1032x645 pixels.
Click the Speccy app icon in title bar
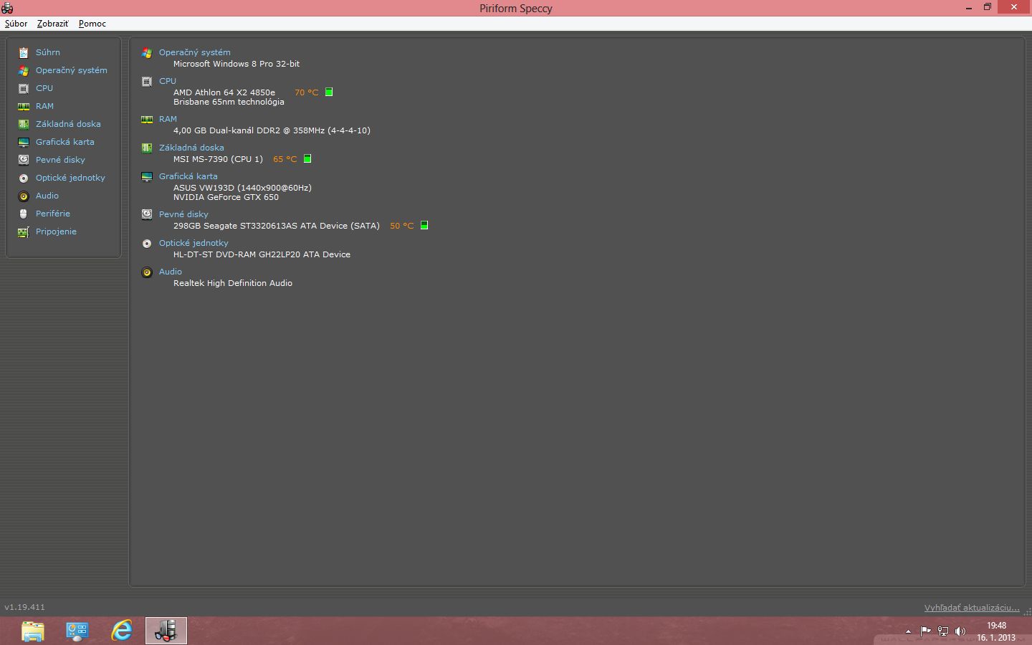(7, 8)
